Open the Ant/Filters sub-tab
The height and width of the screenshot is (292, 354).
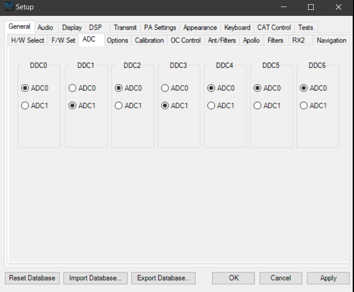[x=221, y=40]
